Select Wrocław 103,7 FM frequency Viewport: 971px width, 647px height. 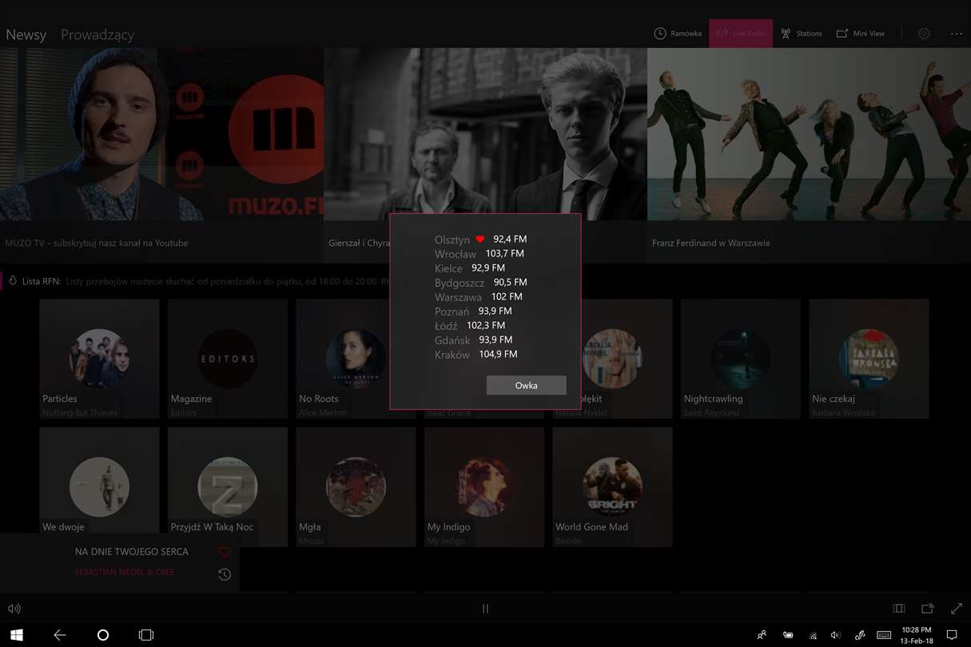(x=480, y=253)
